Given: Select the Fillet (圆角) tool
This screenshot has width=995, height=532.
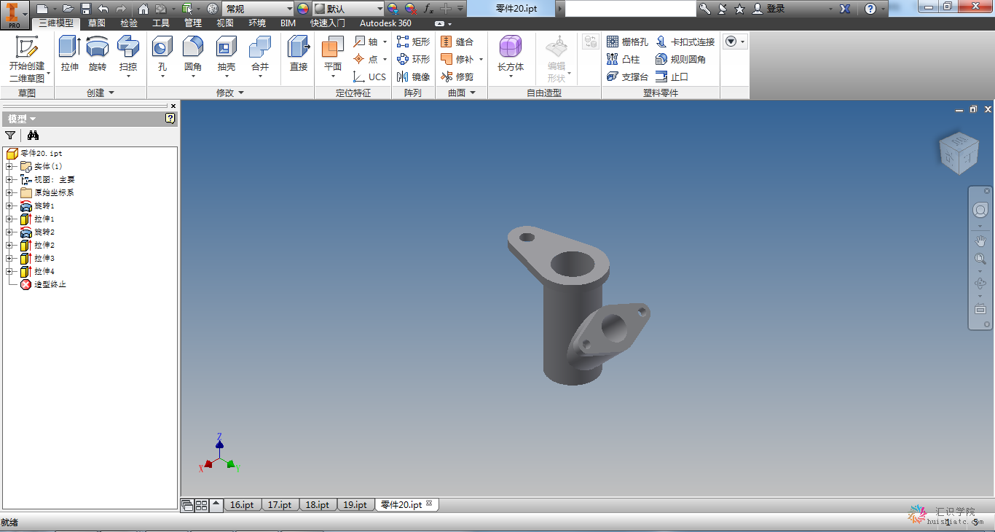Looking at the screenshot, I should pos(193,57).
